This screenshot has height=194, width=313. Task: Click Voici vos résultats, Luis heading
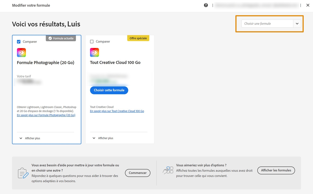coord(46,24)
